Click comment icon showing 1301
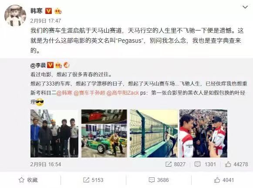The width and height of the screenshot is (253, 188). tap(197, 164)
